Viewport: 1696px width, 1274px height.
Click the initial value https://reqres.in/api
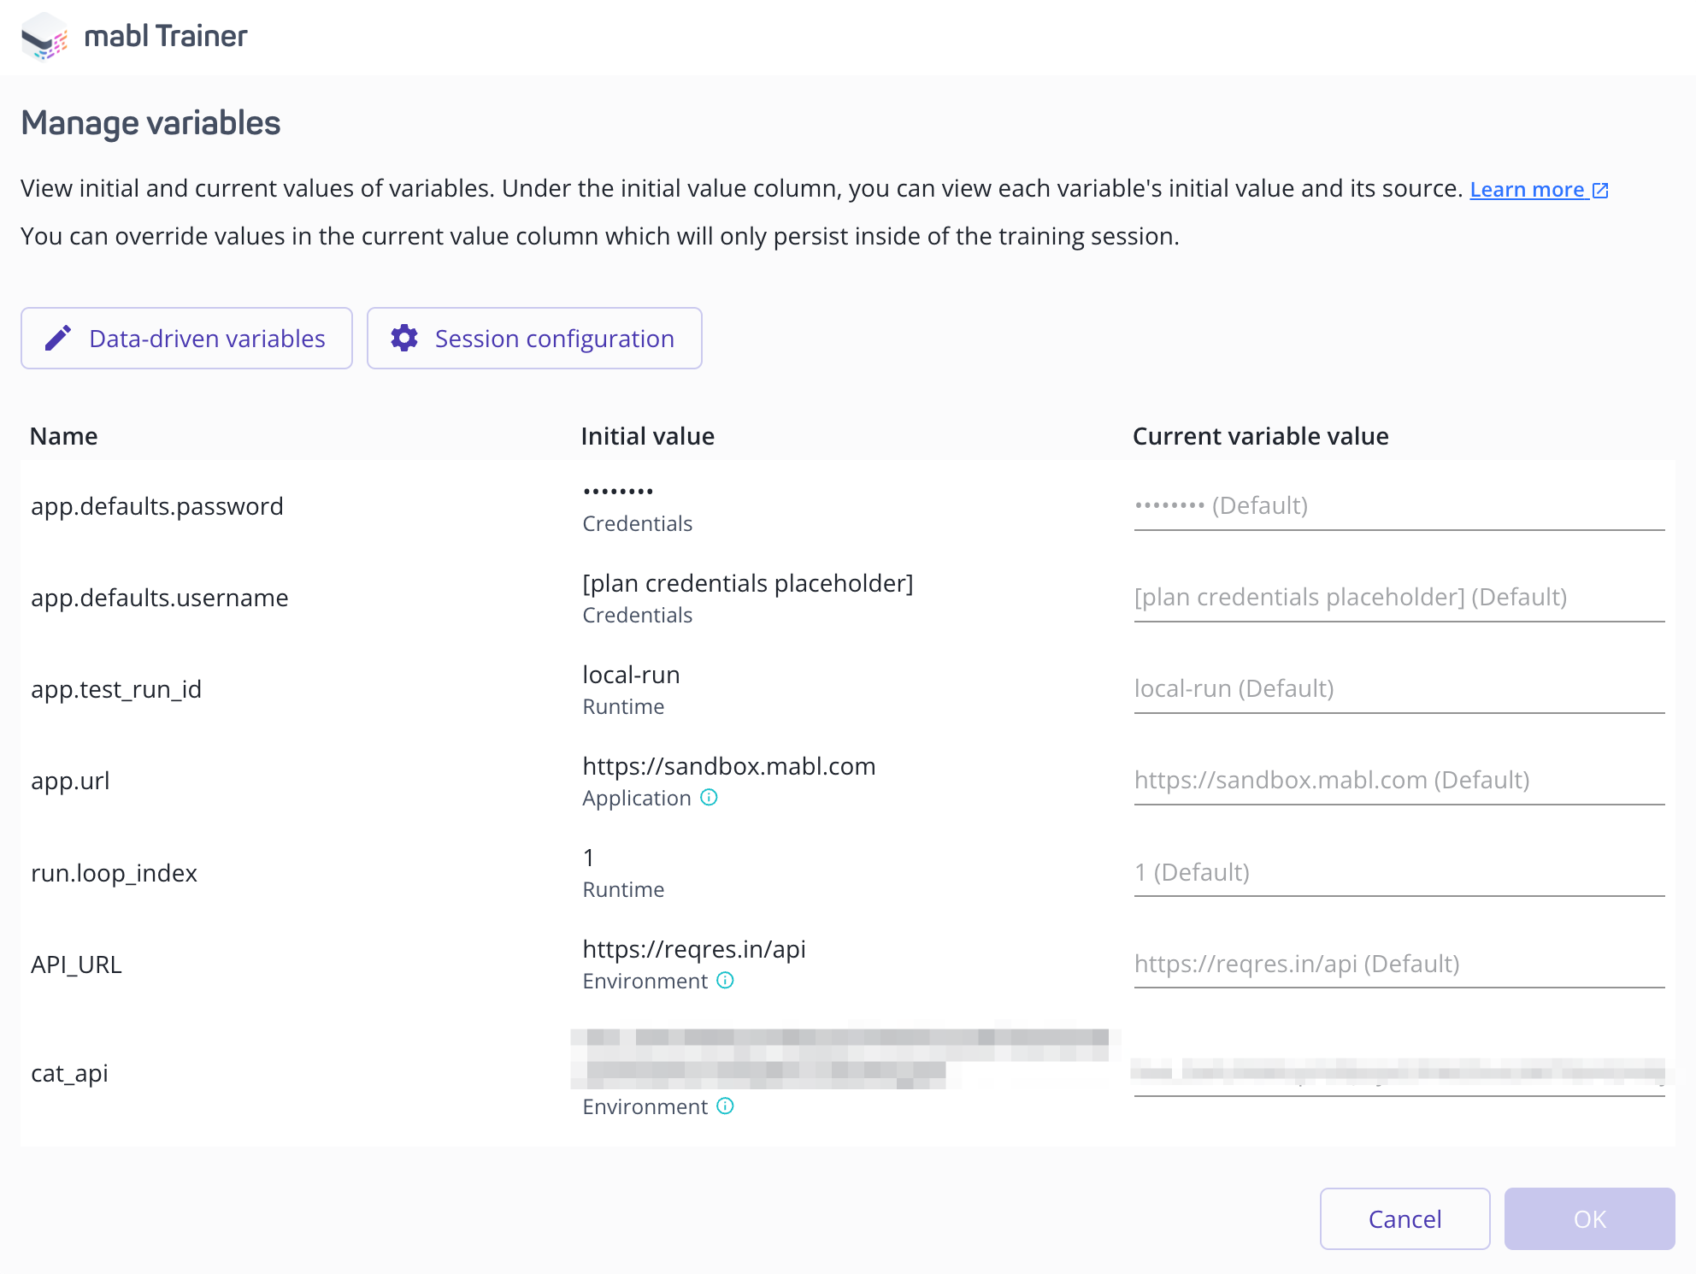[x=694, y=949]
